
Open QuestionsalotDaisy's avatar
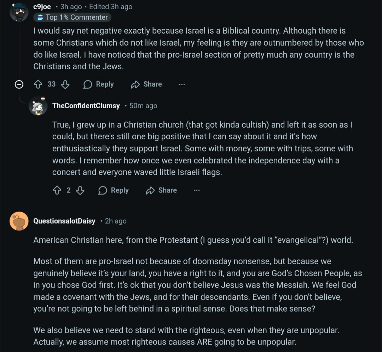pyautogui.click(x=19, y=221)
